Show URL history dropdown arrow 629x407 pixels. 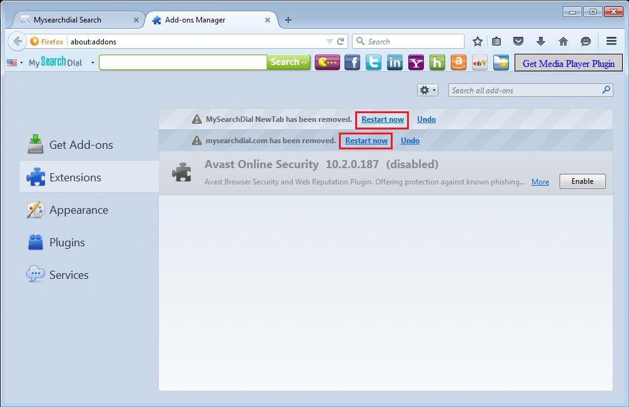coord(330,41)
